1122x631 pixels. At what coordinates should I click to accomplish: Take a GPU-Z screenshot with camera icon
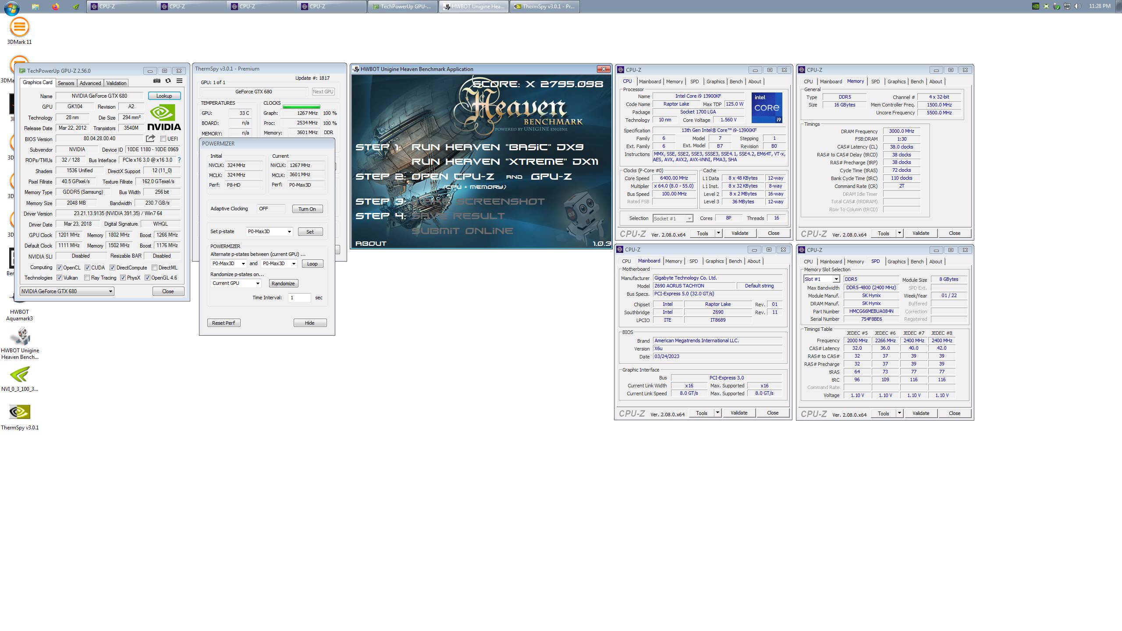pos(156,81)
